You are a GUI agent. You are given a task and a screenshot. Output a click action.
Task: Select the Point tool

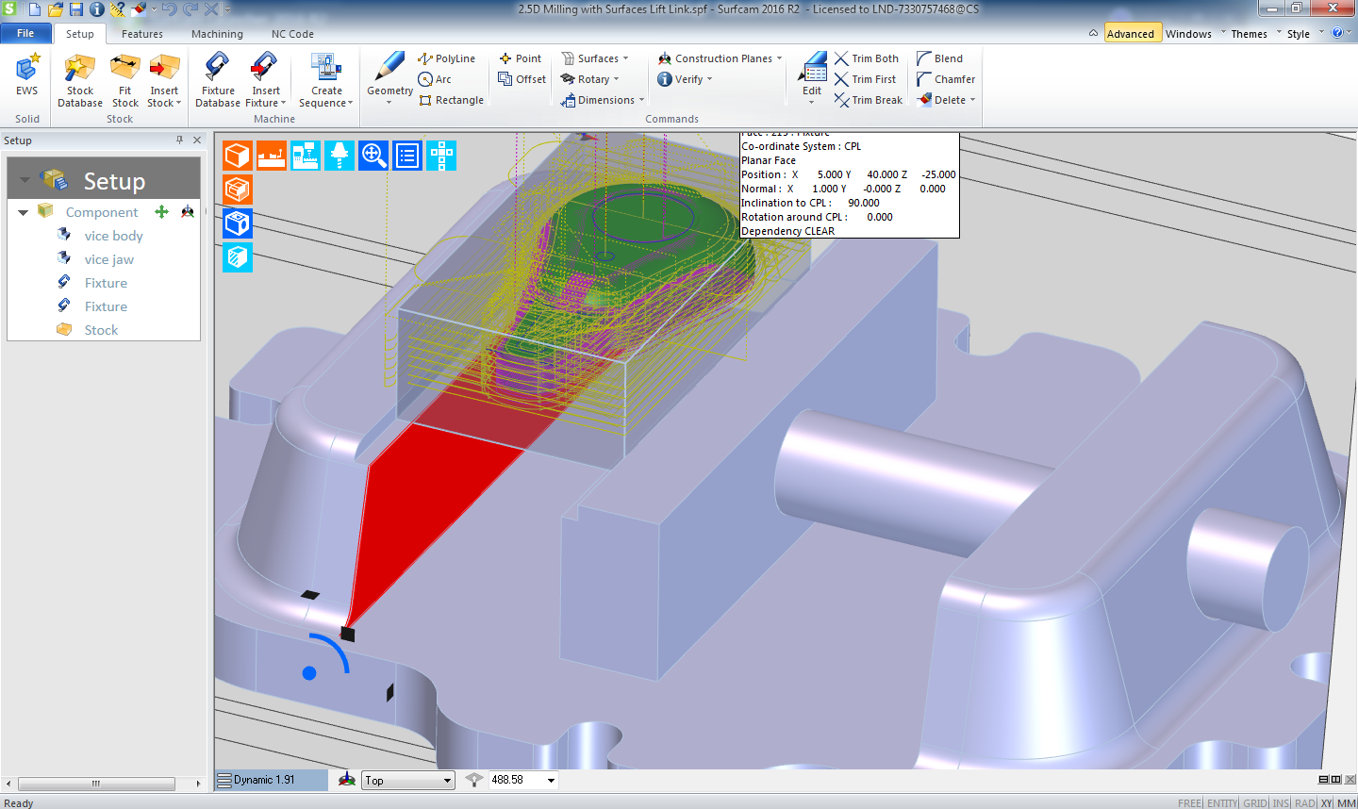point(521,58)
